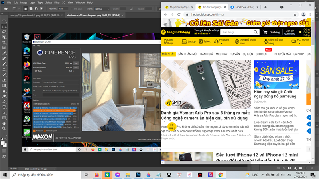Viewport: 319px width, 179px height.
Task: Go to Photoshop Home screen
Action: (x=6, y=9)
